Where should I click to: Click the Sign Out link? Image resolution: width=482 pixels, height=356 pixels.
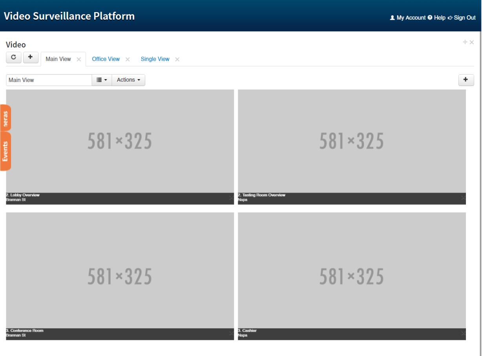[464, 17]
